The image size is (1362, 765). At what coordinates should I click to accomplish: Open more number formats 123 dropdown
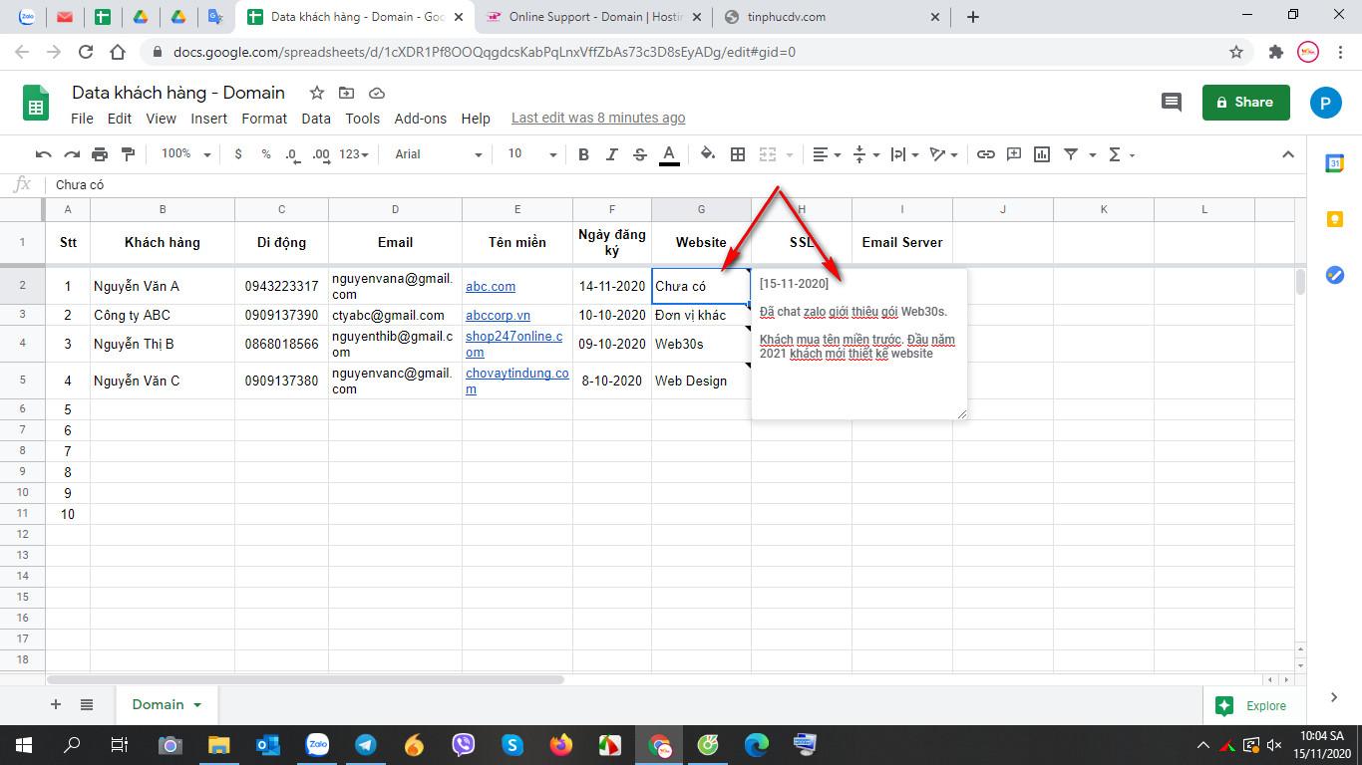pyautogui.click(x=354, y=154)
